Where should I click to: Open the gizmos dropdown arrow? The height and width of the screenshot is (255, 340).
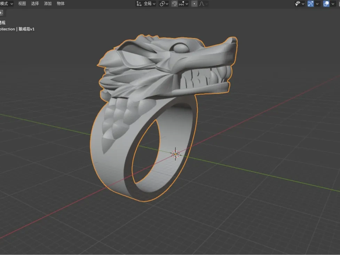click(x=317, y=4)
